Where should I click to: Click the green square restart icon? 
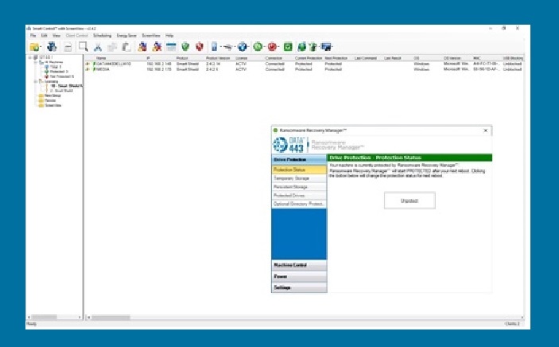(x=288, y=47)
